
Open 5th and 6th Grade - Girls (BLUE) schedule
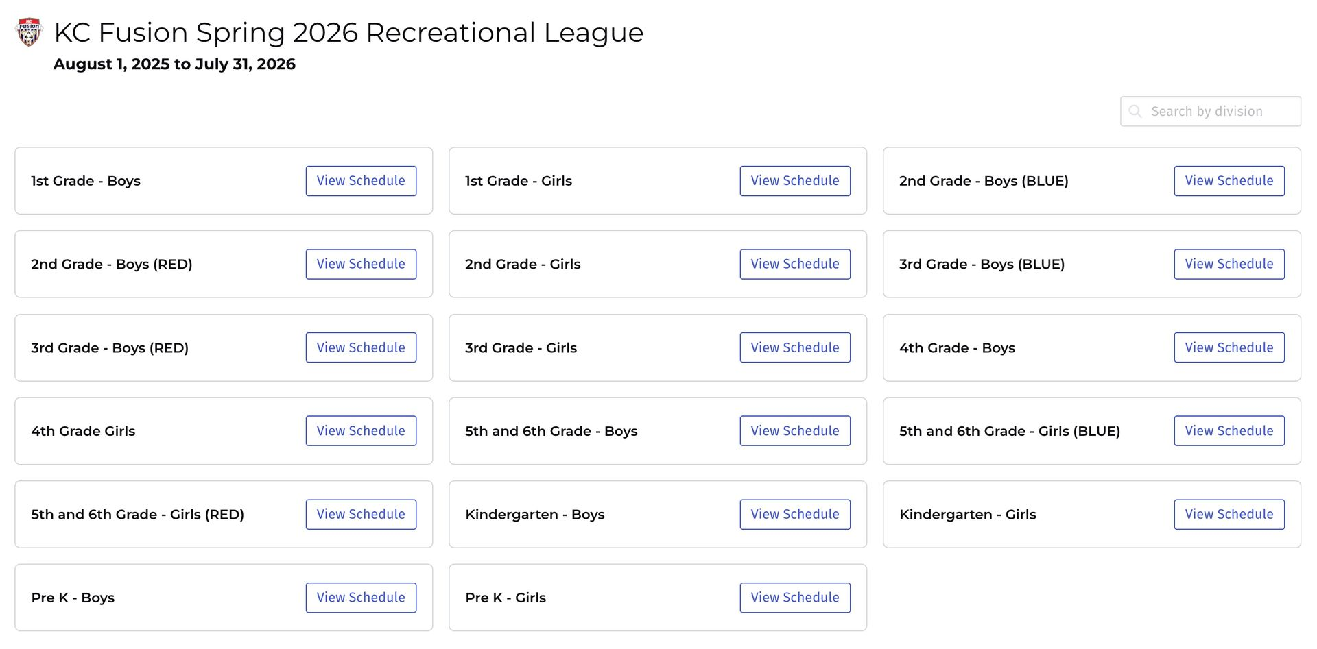pyautogui.click(x=1229, y=431)
